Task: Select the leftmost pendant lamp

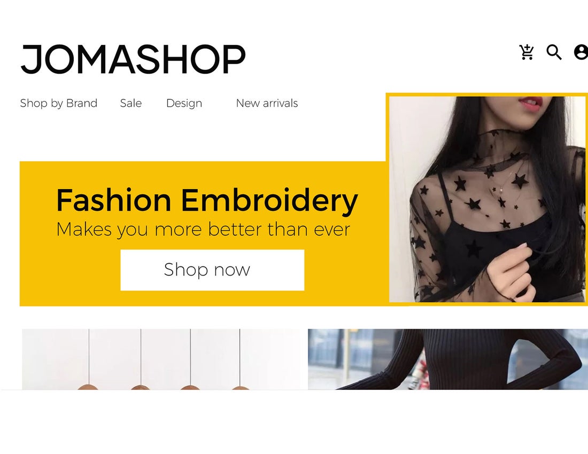Action: (89, 387)
